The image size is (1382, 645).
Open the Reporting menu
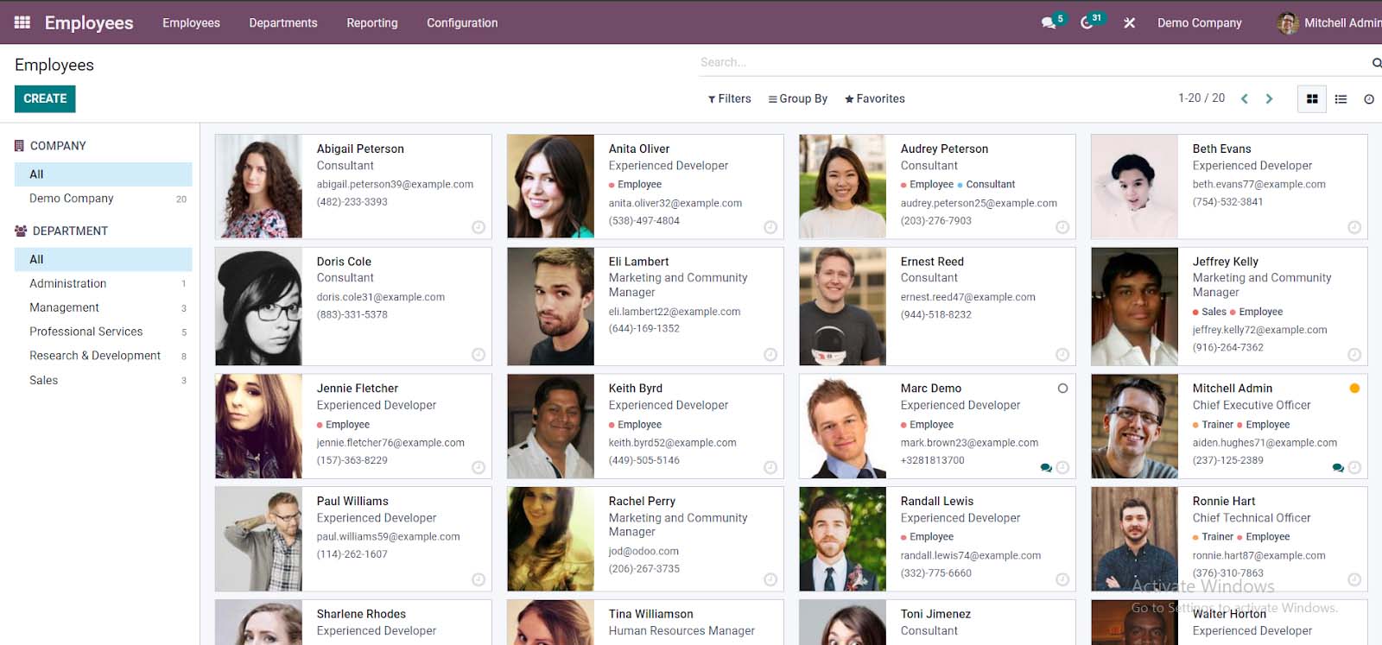click(372, 23)
